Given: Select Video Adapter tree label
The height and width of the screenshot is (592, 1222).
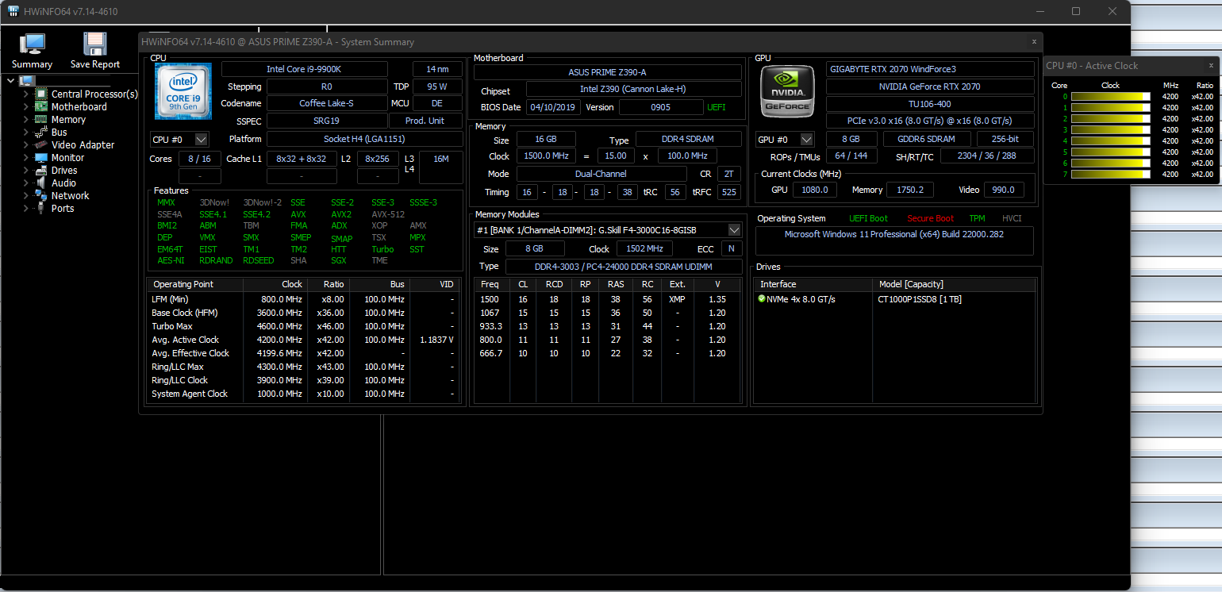Looking at the screenshot, I should point(83,144).
